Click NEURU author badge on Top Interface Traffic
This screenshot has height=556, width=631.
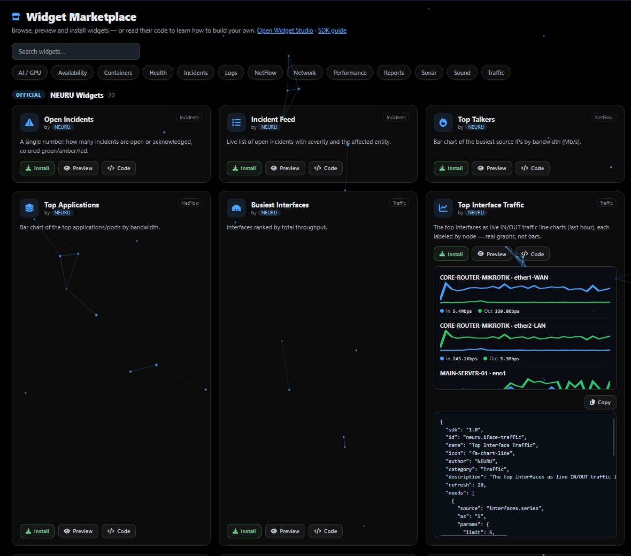pos(476,213)
